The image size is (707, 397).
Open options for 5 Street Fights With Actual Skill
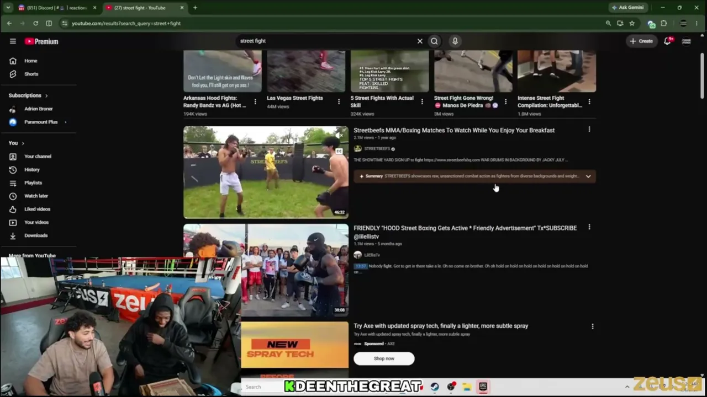coord(422,101)
